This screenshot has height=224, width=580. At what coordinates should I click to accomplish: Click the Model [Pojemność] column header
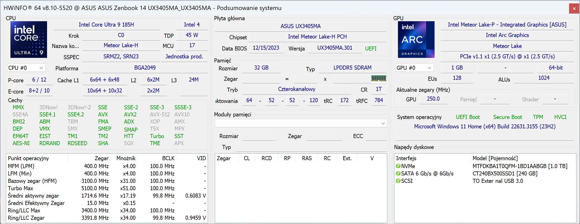point(523,158)
